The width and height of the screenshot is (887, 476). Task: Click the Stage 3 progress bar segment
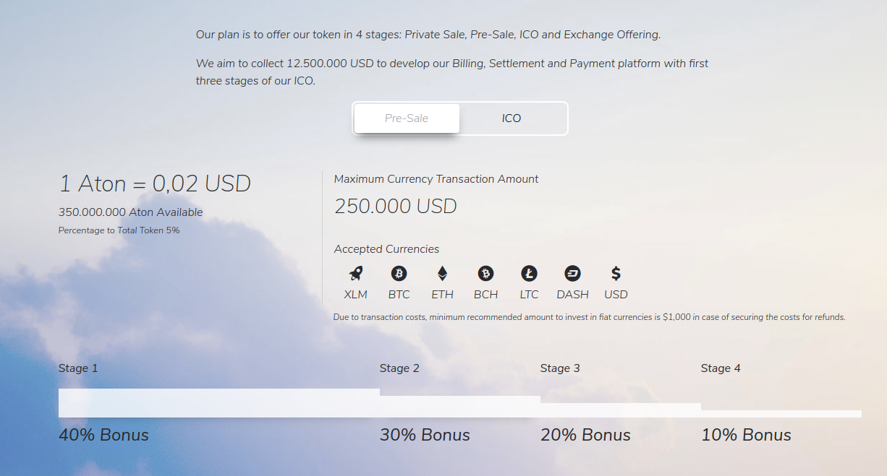point(621,410)
